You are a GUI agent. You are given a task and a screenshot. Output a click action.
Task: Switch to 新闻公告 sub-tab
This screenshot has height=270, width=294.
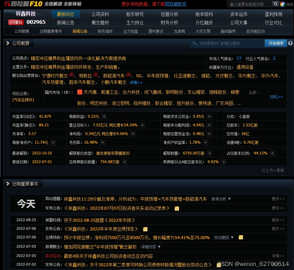pos(80,31)
